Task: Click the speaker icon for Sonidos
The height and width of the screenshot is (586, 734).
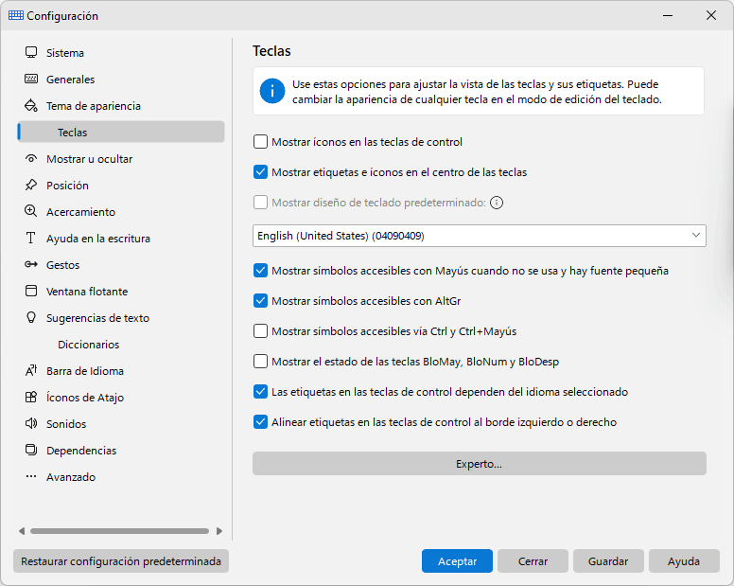Action: pos(31,423)
